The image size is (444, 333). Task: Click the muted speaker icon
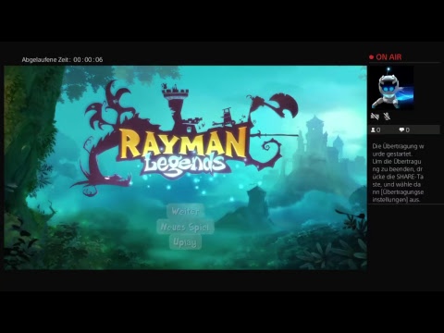click(375, 117)
